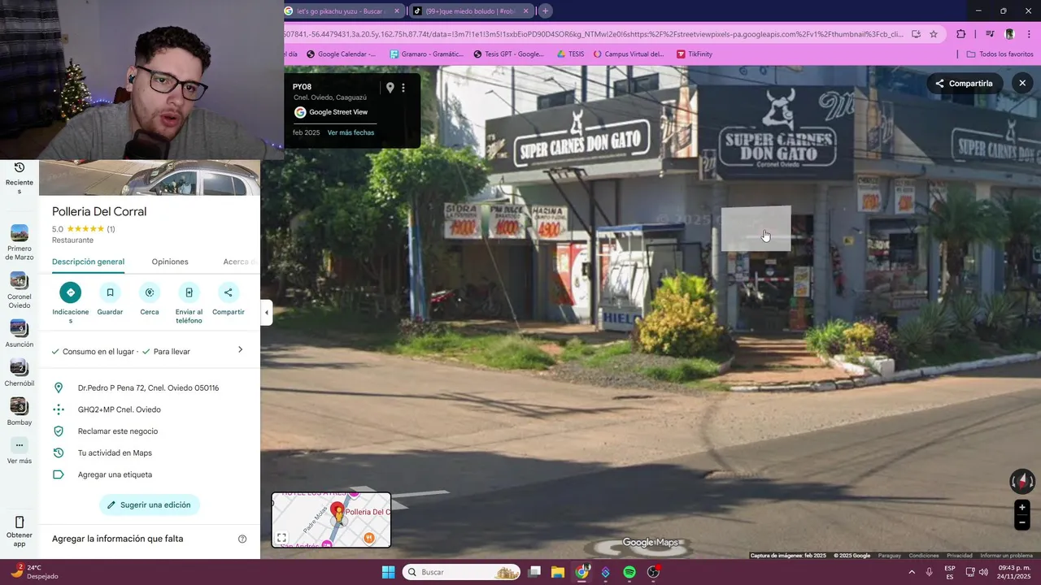This screenshot has width=1041, height=585.
Task: Open the Windows Start menu
Action: click(x=388, y=572)
